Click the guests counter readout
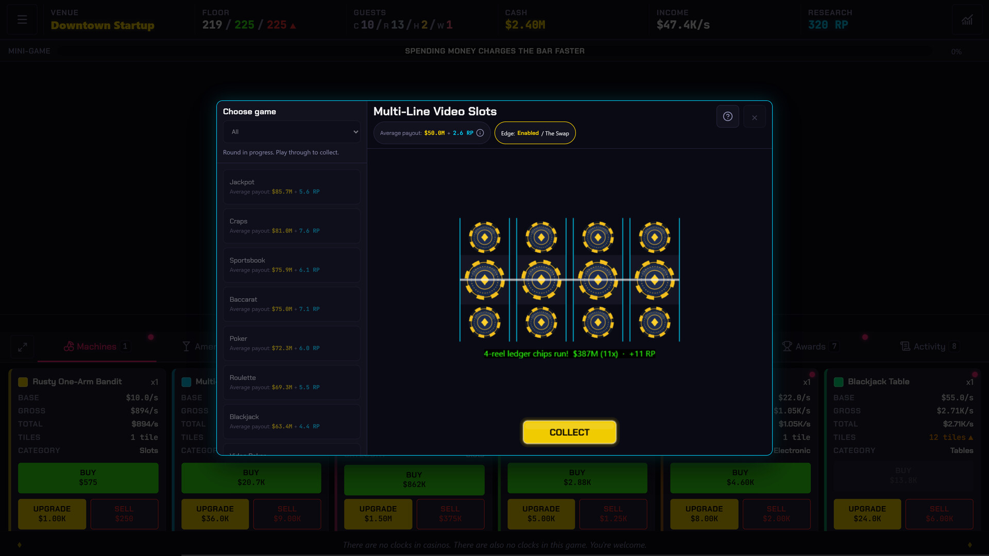 coord(403,25)
